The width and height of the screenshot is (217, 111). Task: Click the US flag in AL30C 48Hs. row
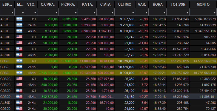point(19,43)
